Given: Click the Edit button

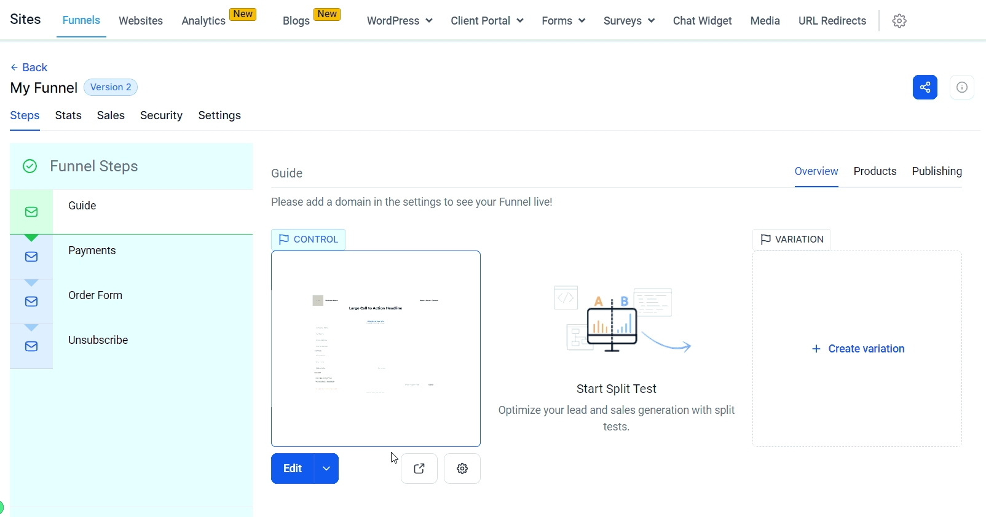Looking at the screenshot, I should (x=293, y=468).
